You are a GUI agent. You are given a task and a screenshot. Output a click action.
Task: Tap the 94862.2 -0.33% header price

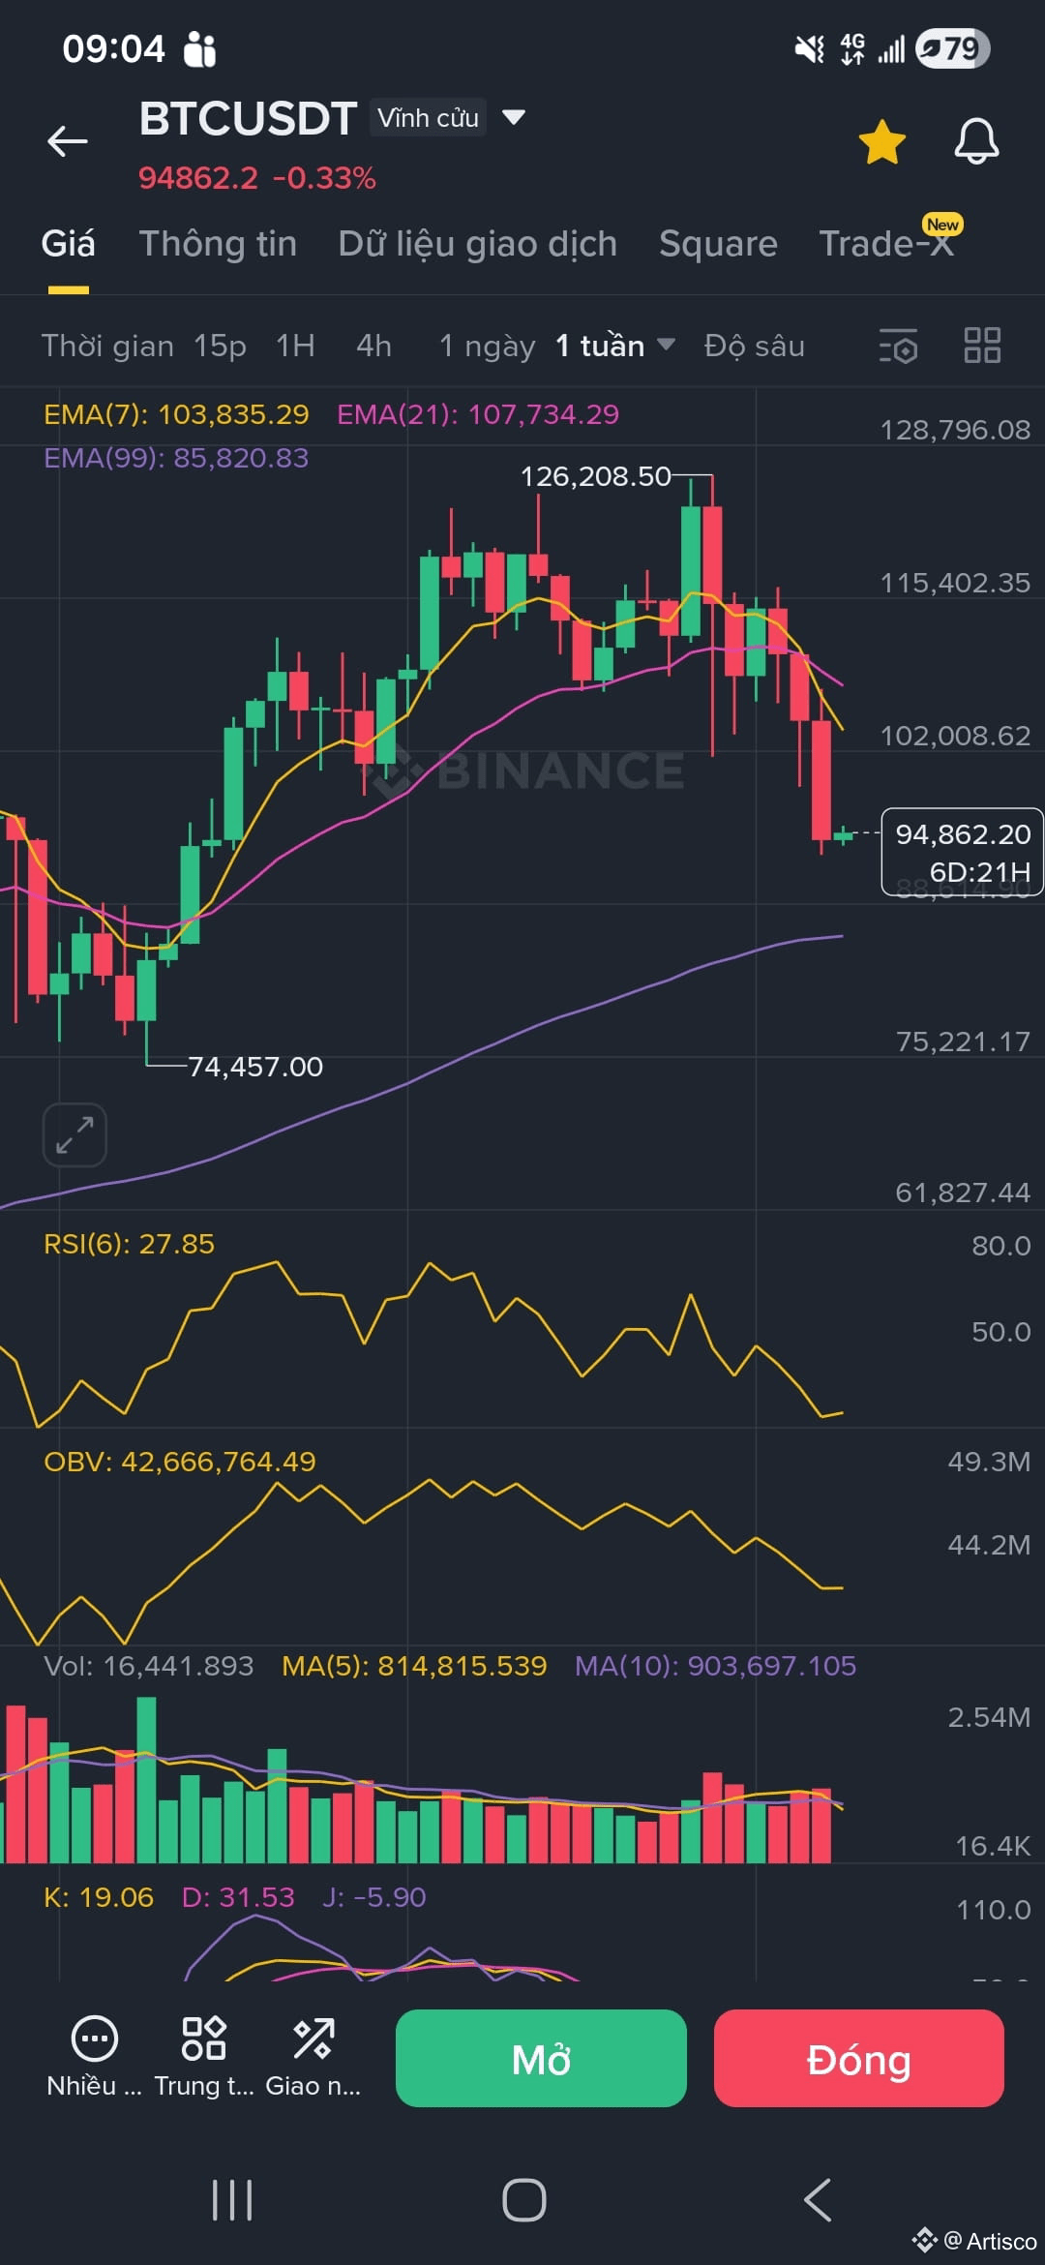coord(256,178)
